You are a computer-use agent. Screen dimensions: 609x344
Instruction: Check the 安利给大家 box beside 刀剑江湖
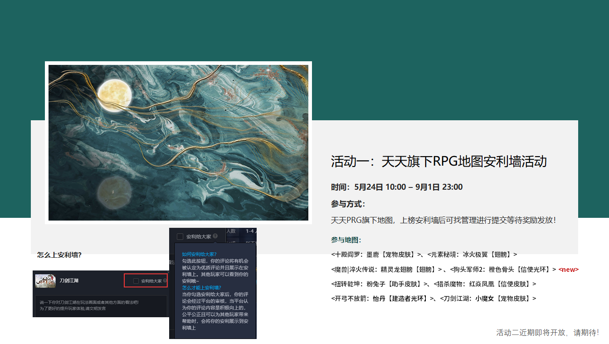(136, 281)
